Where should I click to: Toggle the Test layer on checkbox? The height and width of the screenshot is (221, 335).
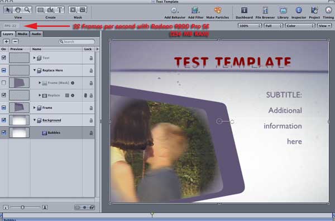[x=4, y=58]
